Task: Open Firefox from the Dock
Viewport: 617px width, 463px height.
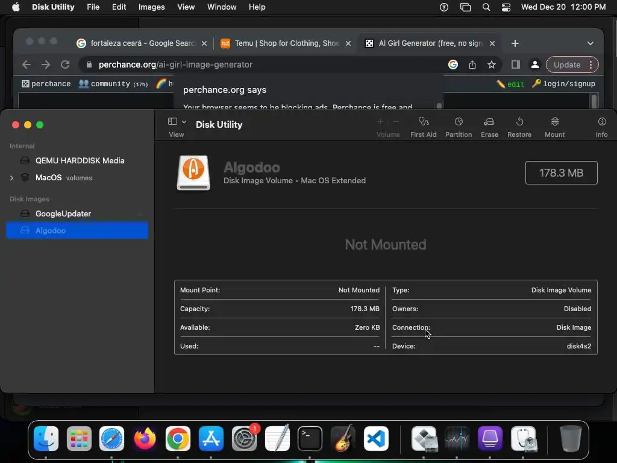Action: (145, 439)
